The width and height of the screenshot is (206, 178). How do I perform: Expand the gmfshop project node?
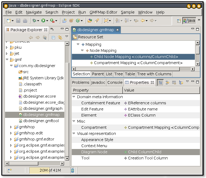tap(11, 127)
